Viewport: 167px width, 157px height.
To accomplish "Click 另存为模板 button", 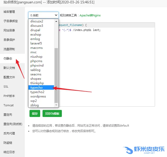I will 52,114.
